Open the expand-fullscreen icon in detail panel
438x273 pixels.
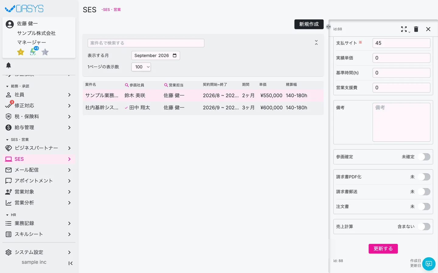click(404, 29)
